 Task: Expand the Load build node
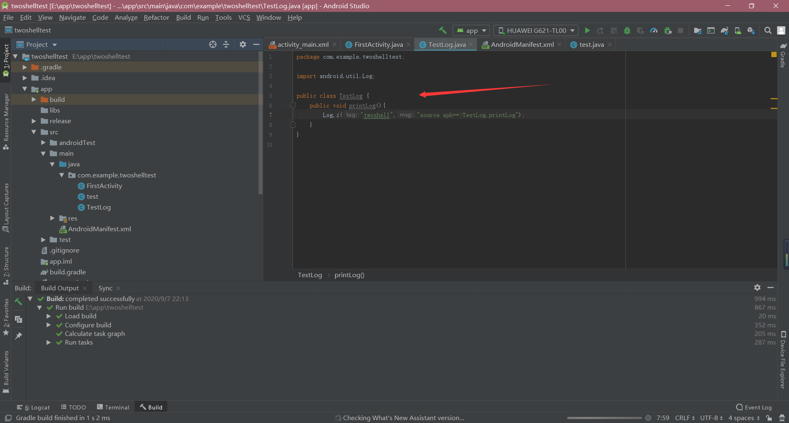click(x=48, y=316)
